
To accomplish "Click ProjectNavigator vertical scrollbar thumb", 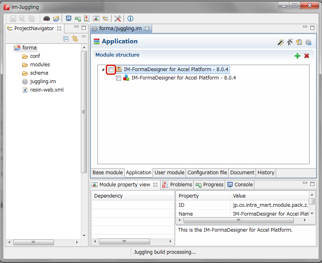I will [84, 112].
